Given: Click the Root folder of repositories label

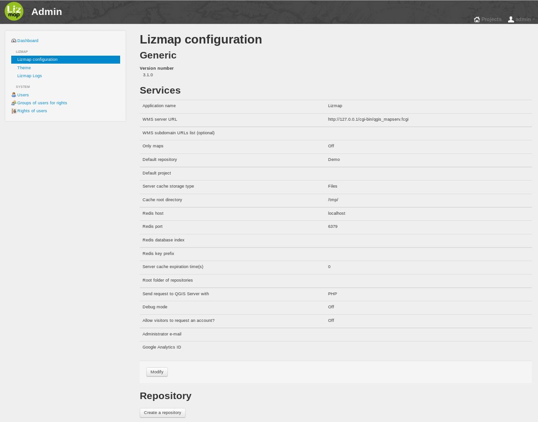Looking at the screenshot, I should click(x=167, y=280).
